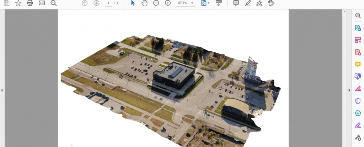Click the 67,3% zoom value field
Image resolution: width=364 pixels, height=147 pixels.
coord(182,3)
